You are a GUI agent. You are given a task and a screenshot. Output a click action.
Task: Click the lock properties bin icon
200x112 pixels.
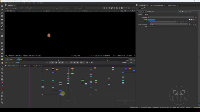140,8
